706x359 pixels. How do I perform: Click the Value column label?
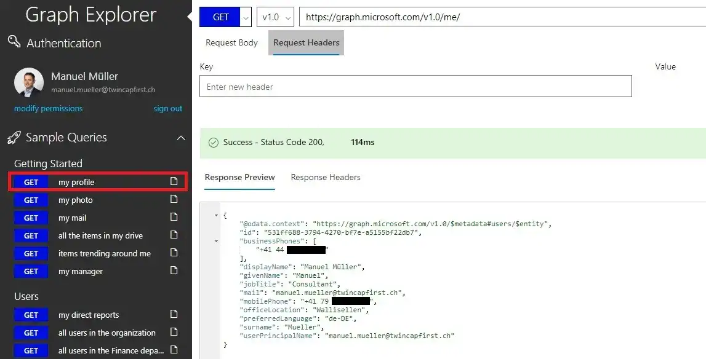(x=665, y=66)
